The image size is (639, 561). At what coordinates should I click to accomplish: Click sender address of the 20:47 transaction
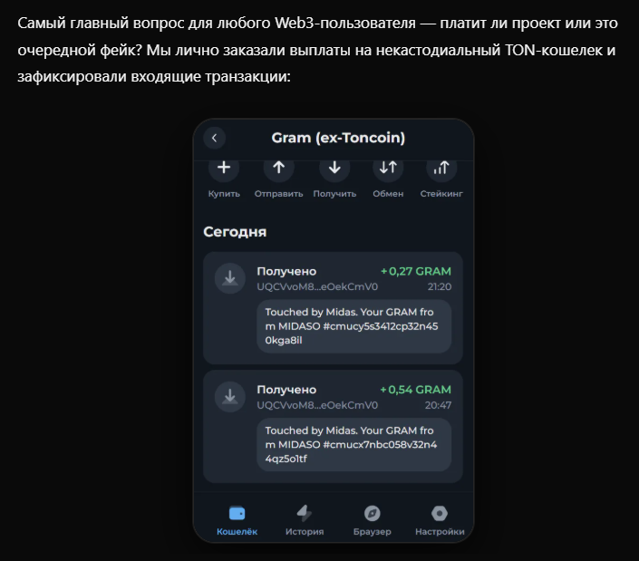(x=317, y=405)
